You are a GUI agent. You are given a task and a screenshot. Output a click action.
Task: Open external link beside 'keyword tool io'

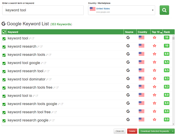pos(37,96)
